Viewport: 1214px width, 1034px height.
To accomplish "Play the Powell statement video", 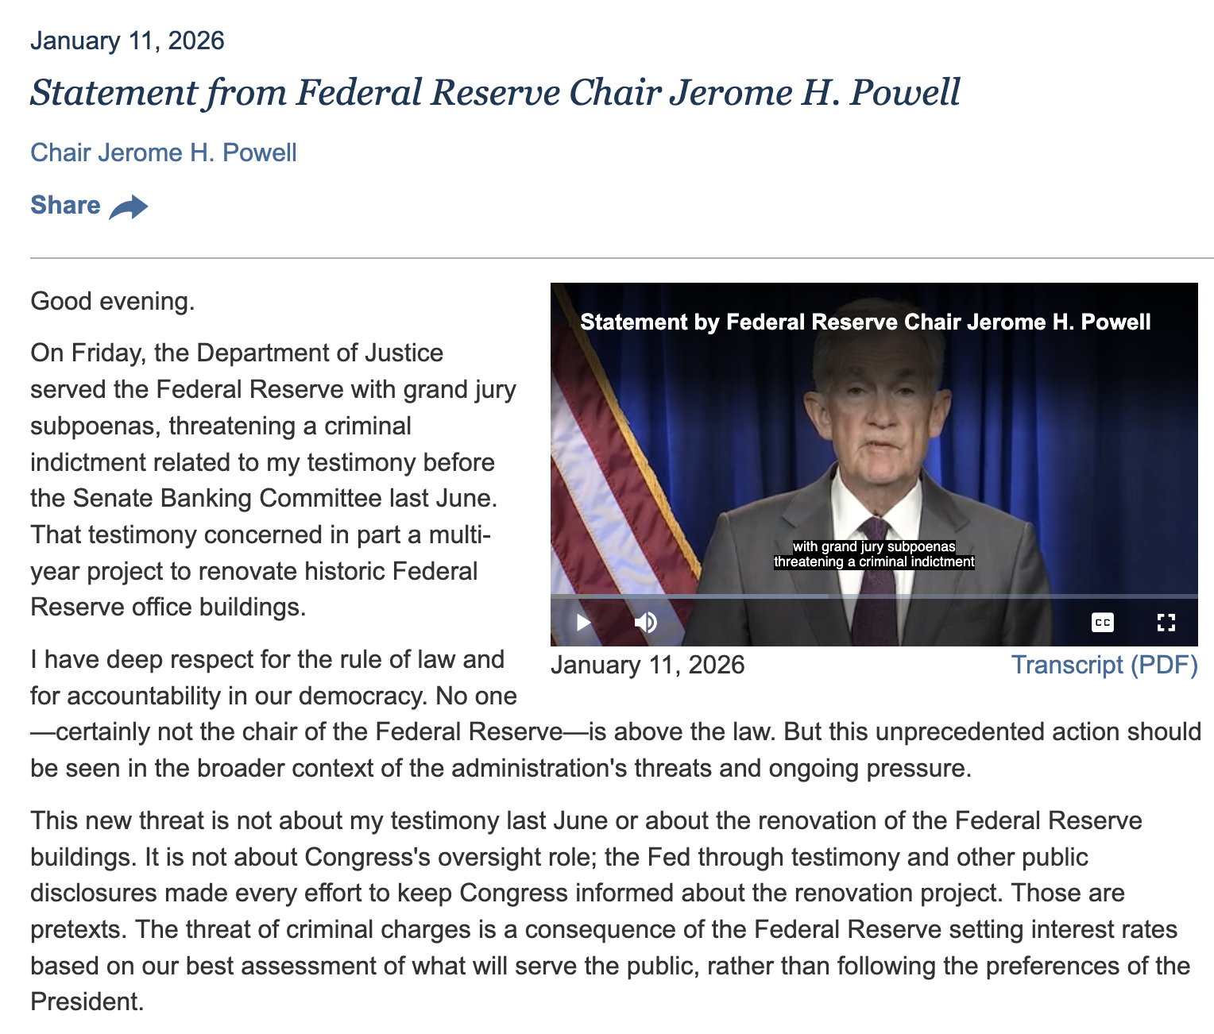I will point(583,622).
